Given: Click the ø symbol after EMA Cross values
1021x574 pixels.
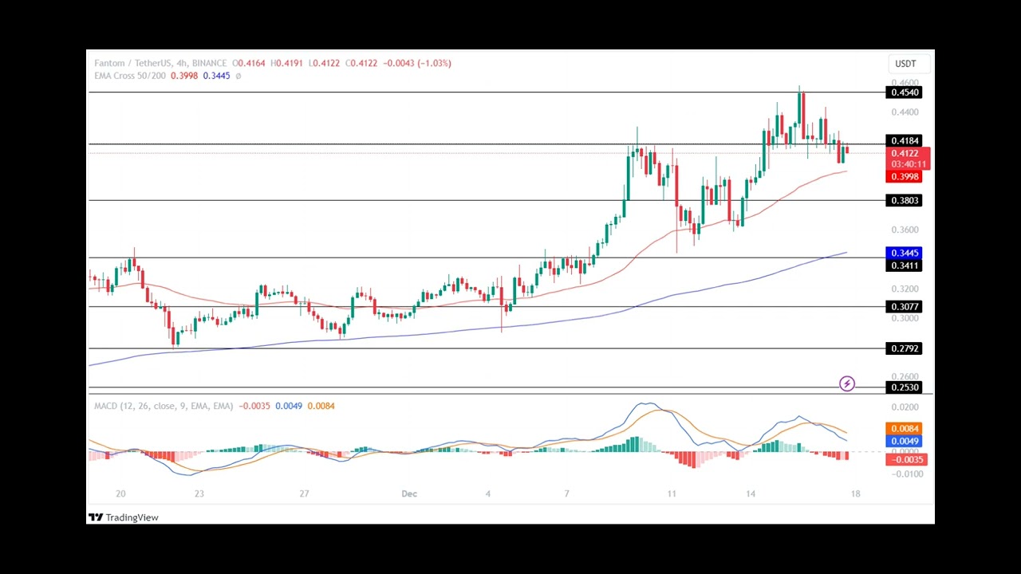Looking at the screenshot, I should pyautogui.click(x=238, y=76).
